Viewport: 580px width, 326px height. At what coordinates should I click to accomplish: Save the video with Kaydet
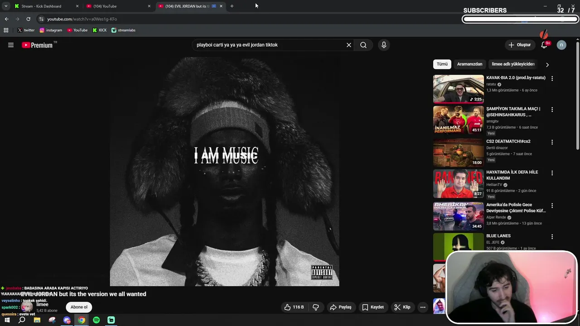[373, 307]
